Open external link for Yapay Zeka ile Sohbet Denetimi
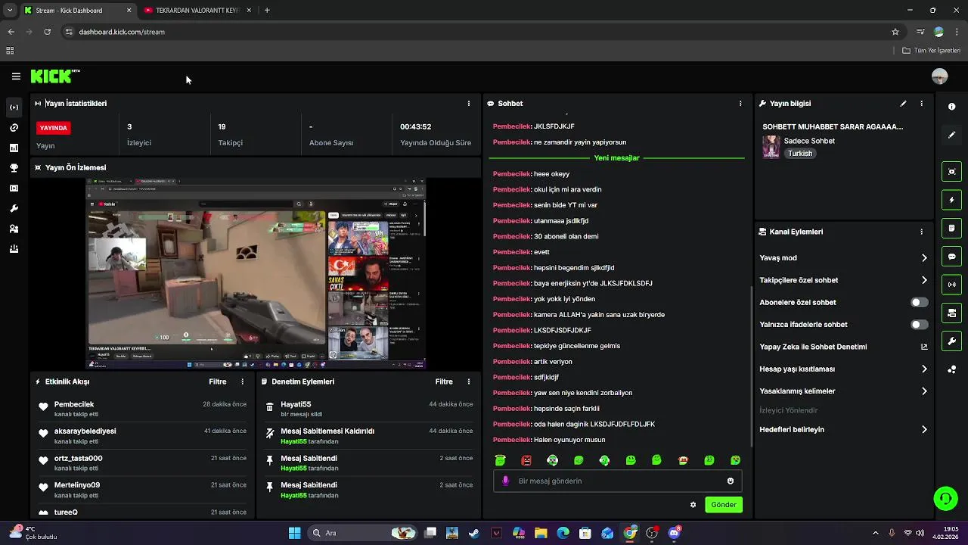The image size is (968, 545). pos(924,347)
